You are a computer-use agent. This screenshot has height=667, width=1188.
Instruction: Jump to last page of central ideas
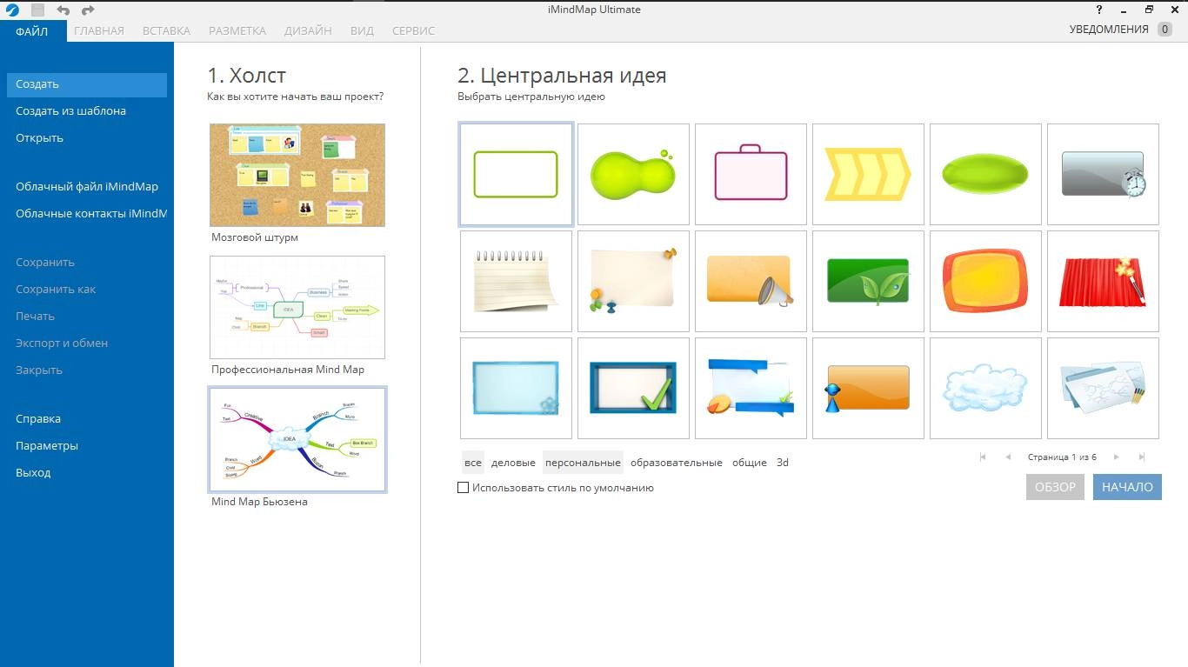1142,457
